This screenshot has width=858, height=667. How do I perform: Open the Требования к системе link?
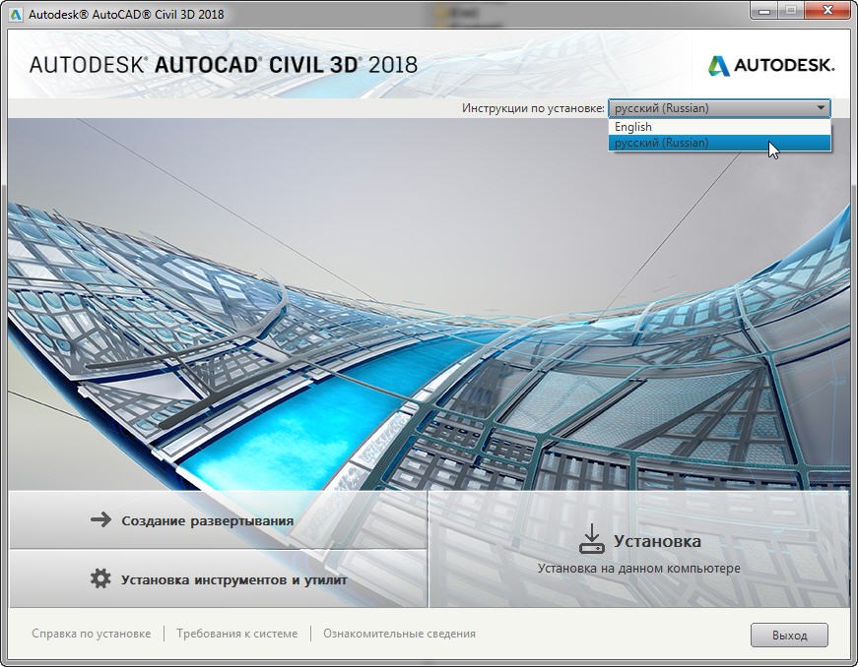point(237,634)
